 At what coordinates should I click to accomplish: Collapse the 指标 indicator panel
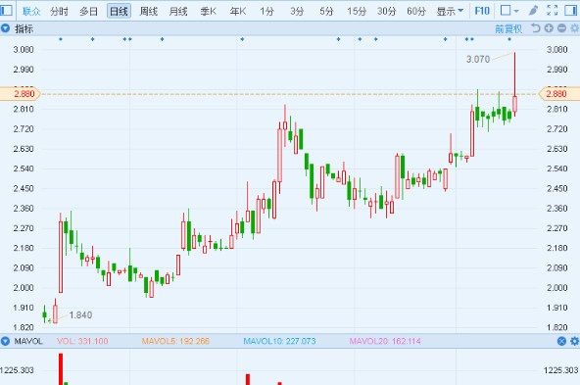coord(5,28)
